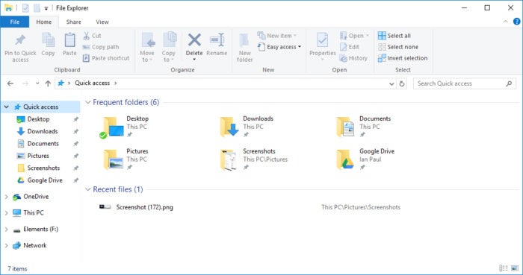Click the Delete X icon
523x275 pixels.
(194, 40)
